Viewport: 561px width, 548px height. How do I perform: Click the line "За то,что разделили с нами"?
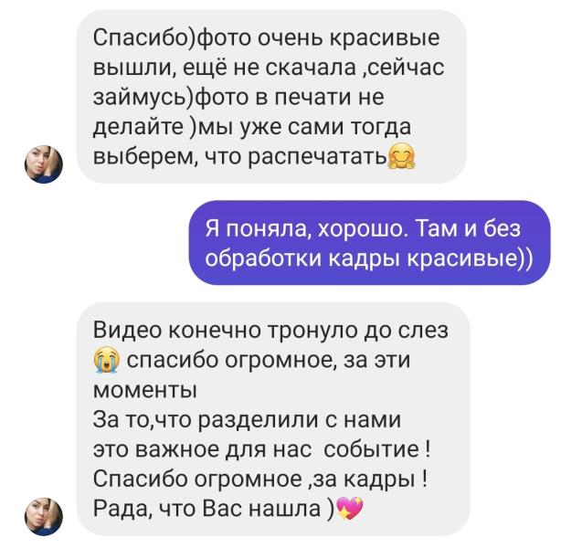point(247,419)
